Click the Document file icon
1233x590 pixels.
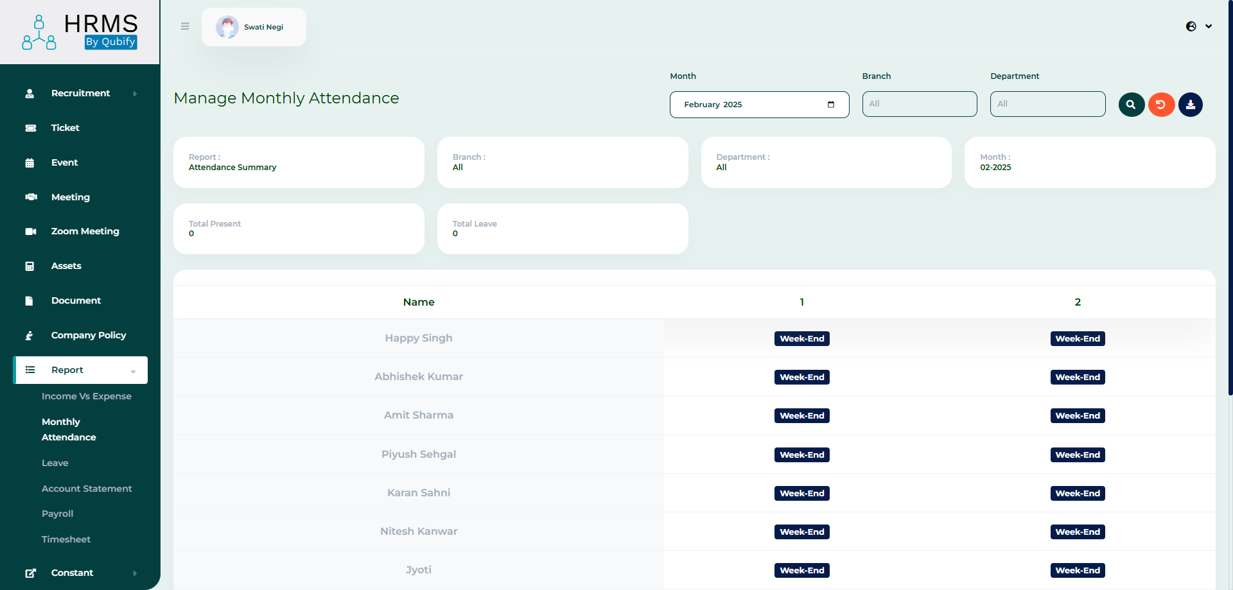point(29,301)
